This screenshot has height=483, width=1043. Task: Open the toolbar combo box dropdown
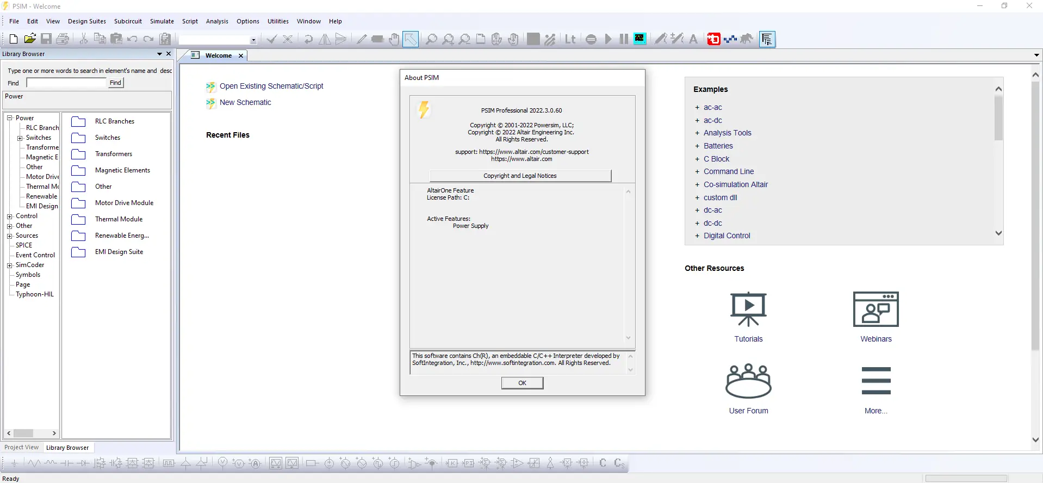tap(253, 40)
